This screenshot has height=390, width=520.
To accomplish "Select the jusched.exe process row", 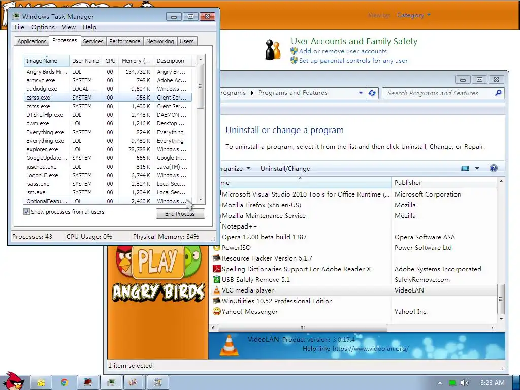I will click(108, 167).
